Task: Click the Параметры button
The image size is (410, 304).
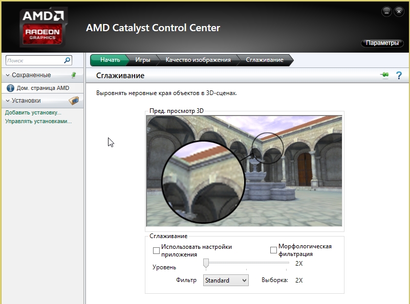Action: pyautogui.click(x=382, y=43)
